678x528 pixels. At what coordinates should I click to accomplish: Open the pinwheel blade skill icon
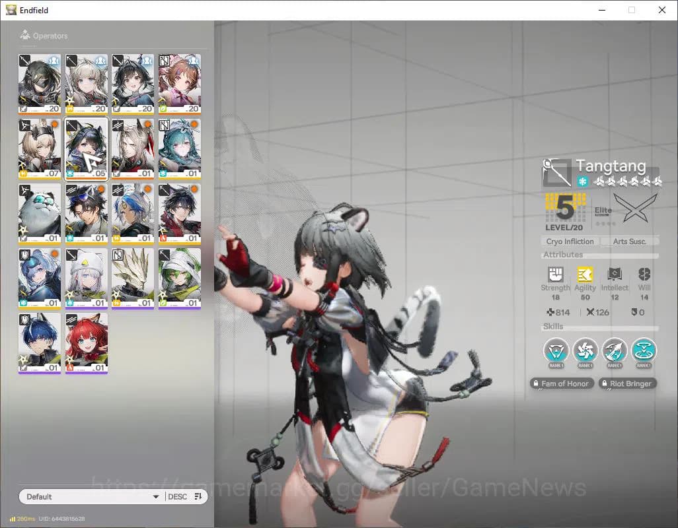click(585, 350)
